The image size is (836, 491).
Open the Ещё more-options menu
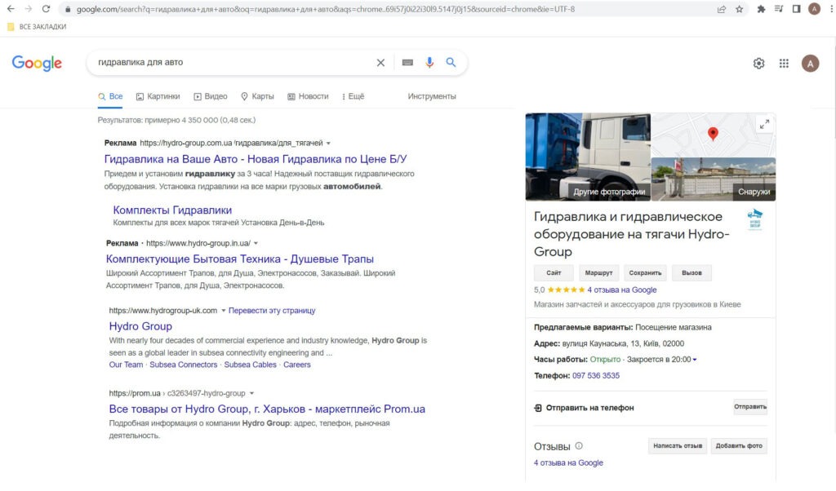pyautogui.click(x=353, y=96)
